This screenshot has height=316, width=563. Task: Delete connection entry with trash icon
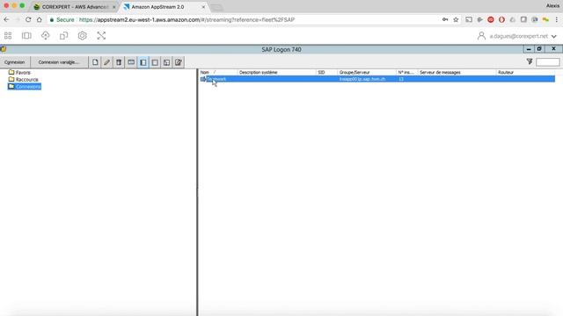tap(119, 62)
